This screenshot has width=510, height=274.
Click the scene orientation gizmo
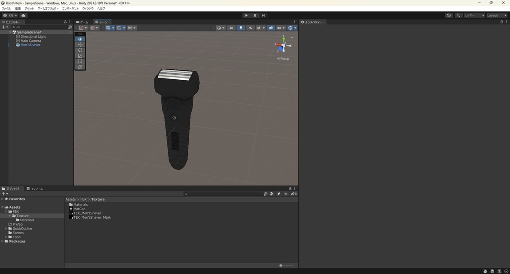283,45
